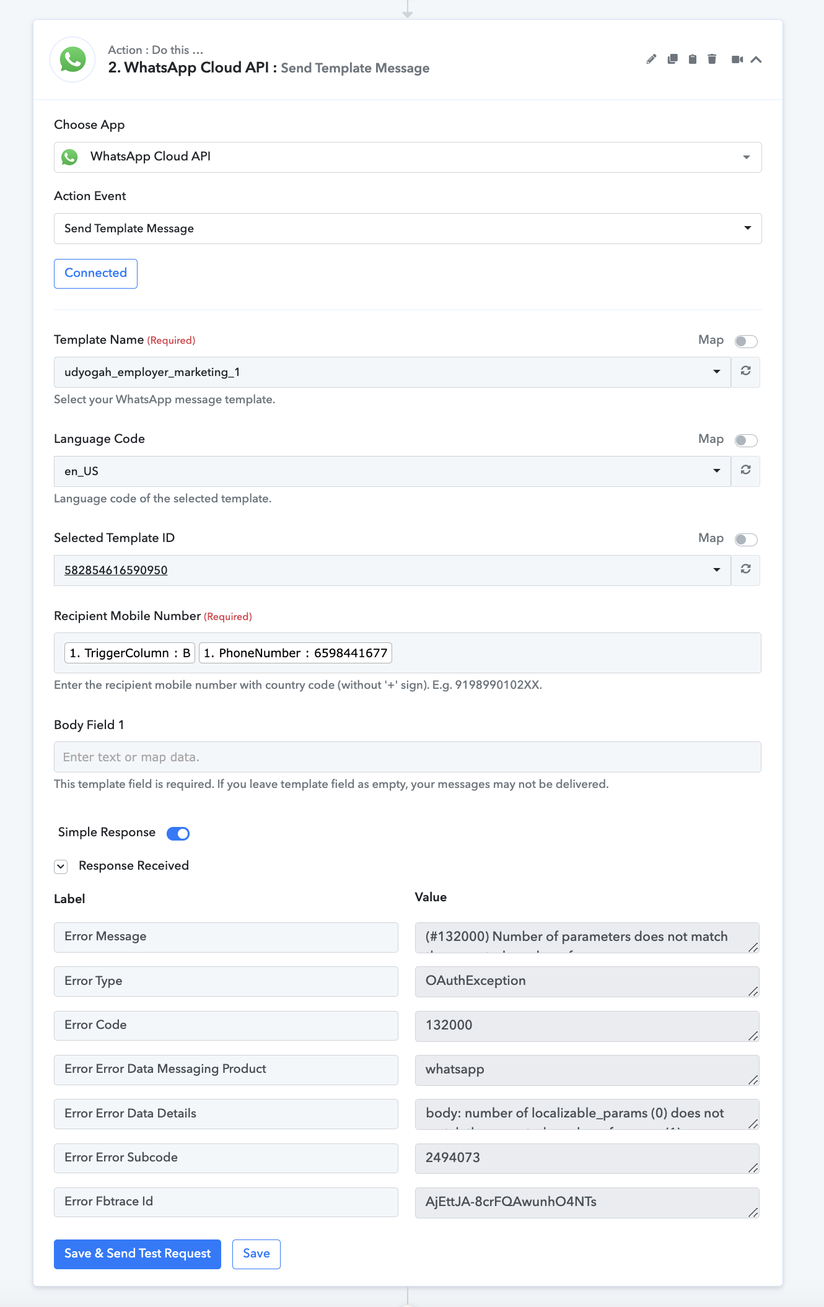Viewport: 824px width, 1307px height.
Task: Collapse the Response Received section
Action: click(61, 867)
